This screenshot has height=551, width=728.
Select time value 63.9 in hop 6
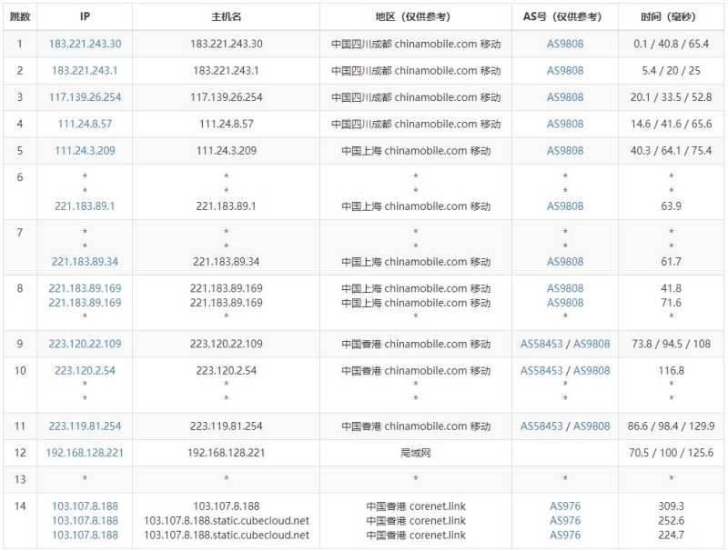click(671, 205)
